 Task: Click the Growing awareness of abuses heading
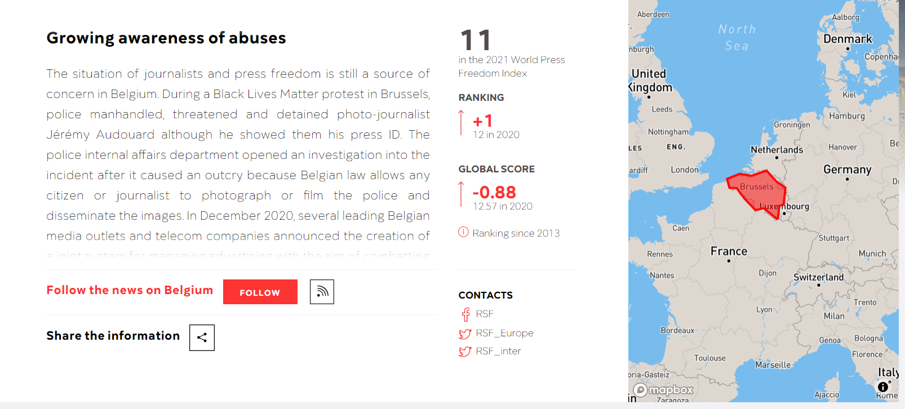pos(166,38)
